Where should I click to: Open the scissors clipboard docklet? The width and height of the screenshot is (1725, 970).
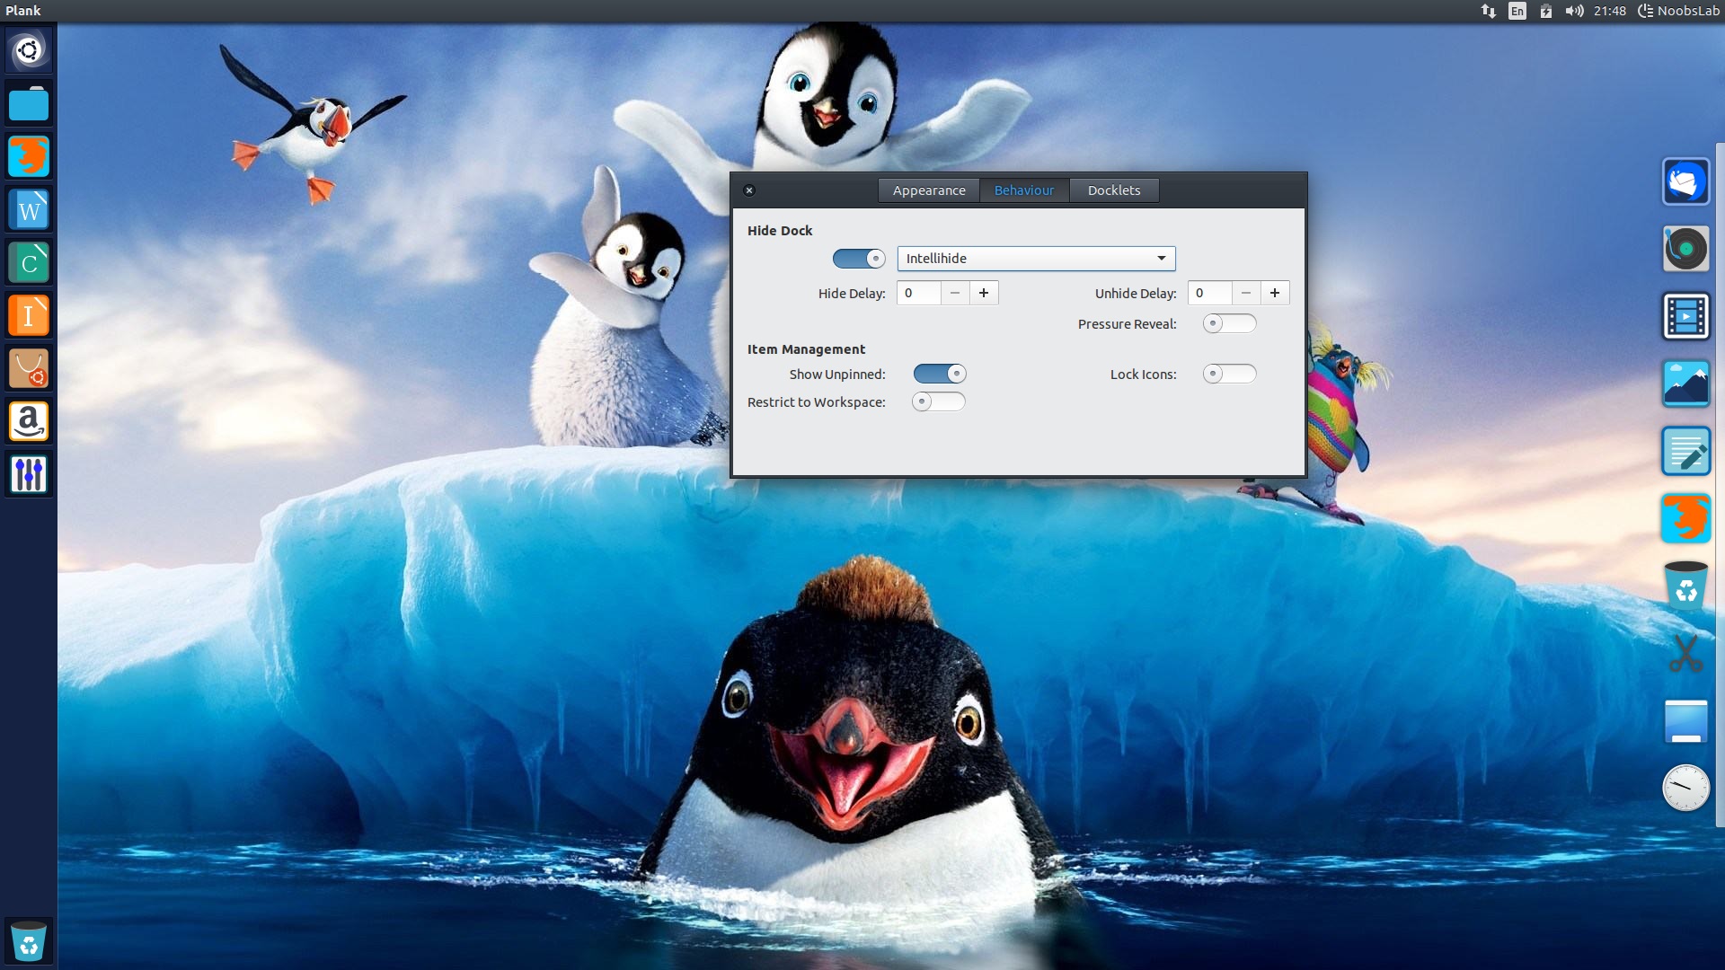1685,653
